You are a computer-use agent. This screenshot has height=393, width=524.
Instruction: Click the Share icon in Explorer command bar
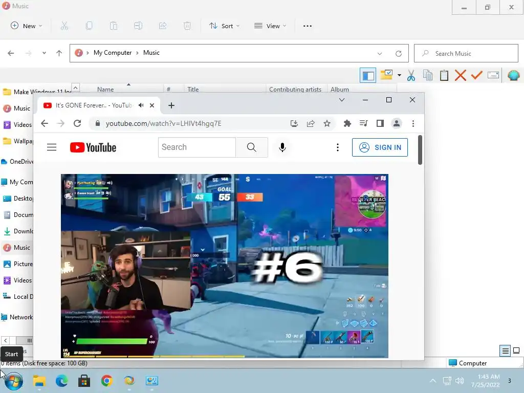click(x=163, y=26)
